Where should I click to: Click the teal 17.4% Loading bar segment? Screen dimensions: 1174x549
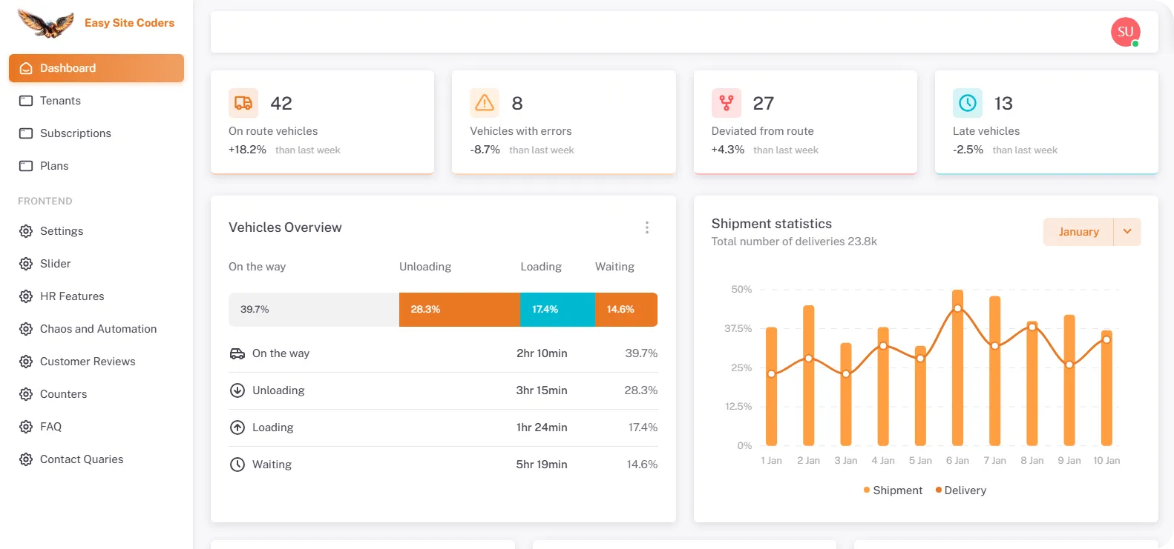point(557,310)
